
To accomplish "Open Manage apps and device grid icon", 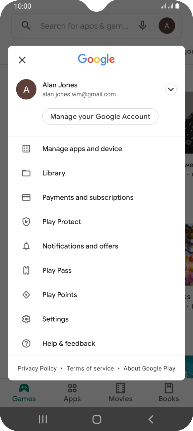I will (26, 149).
